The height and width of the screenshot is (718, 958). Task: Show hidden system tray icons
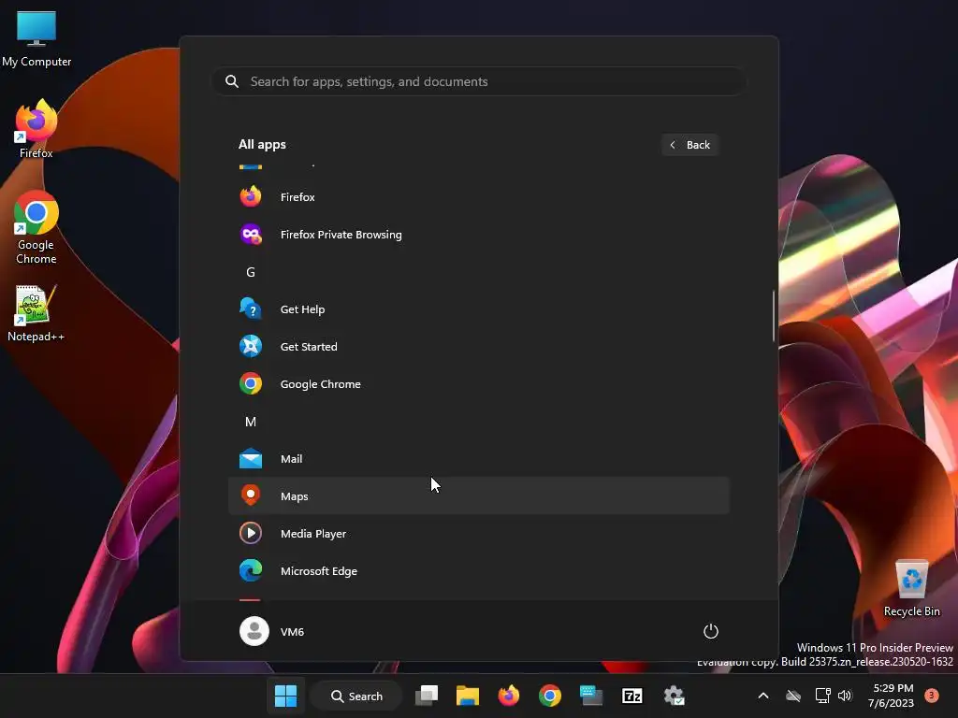[763, 696]
